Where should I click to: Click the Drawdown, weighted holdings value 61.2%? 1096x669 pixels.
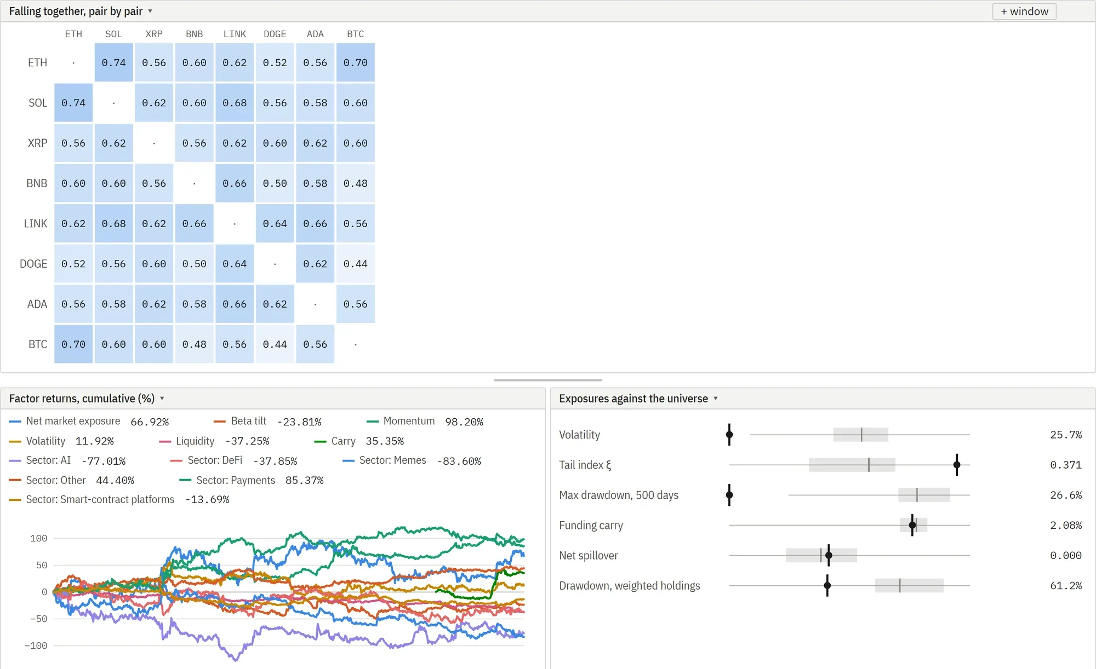[x=1066, y=586]
